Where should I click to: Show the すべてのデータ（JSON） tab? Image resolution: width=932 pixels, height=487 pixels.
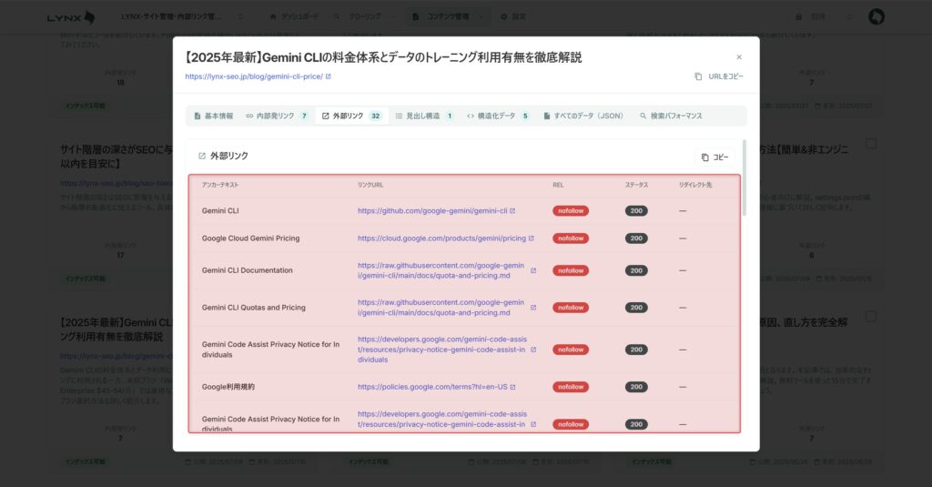tap(583, 116)
